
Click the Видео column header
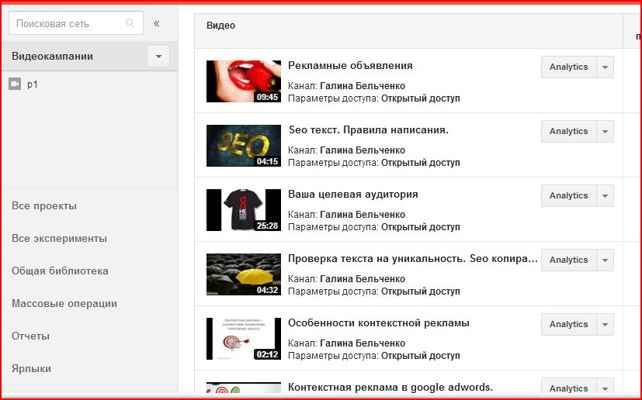click(220, 26)
